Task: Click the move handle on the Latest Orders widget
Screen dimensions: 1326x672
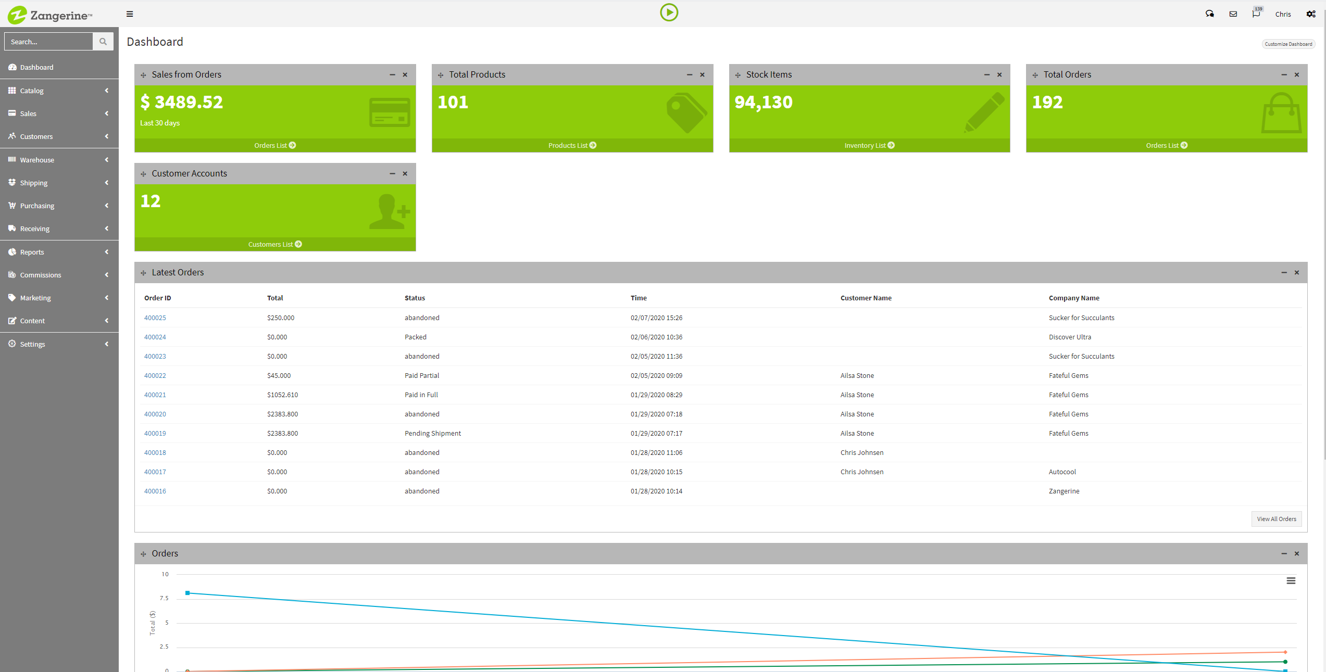Action: [143, 273]
